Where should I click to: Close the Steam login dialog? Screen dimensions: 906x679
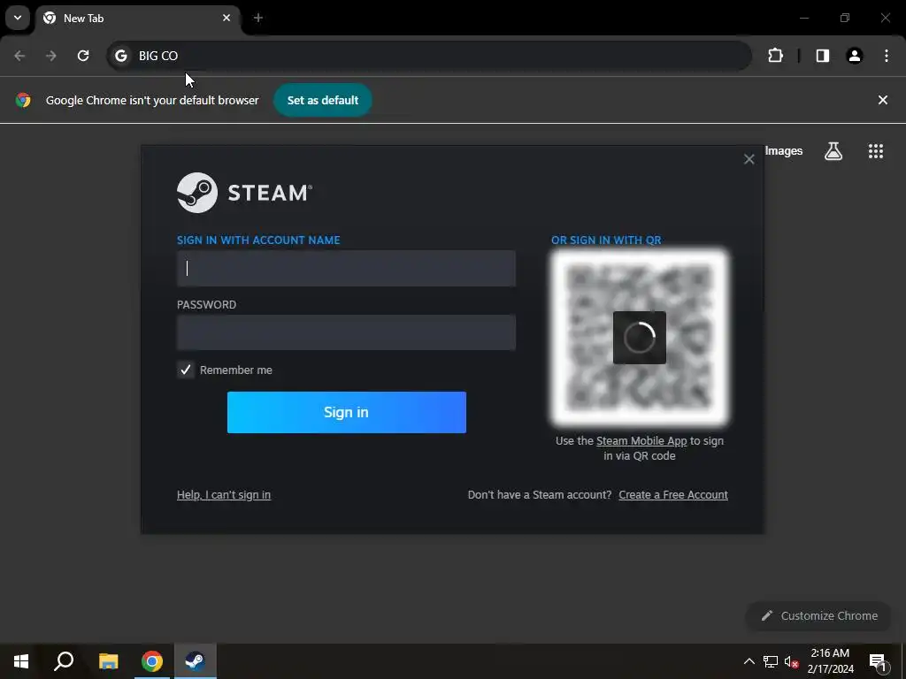(x=749, y=159)
